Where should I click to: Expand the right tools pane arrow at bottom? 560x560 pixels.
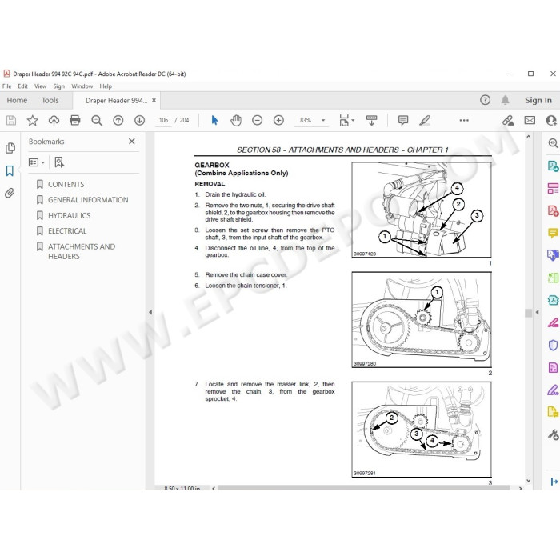point(554,482)
